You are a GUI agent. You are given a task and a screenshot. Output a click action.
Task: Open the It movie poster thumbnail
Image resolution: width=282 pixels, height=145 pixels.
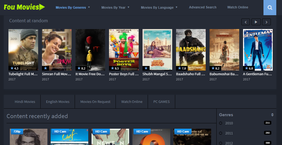coord(90,50)
